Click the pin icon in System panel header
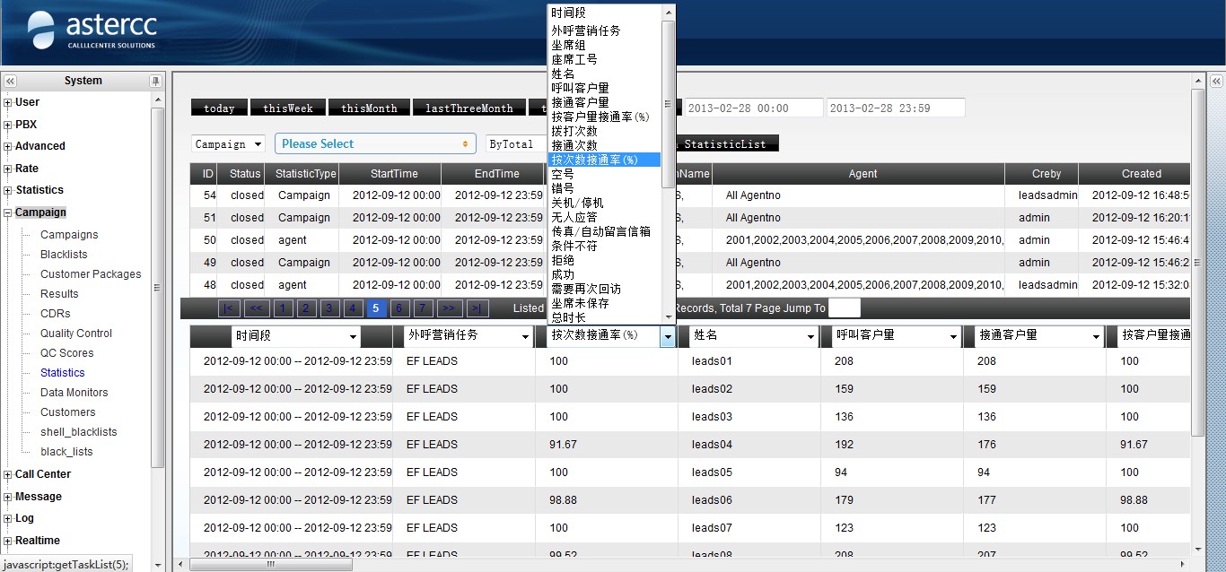 click(156, 81)
